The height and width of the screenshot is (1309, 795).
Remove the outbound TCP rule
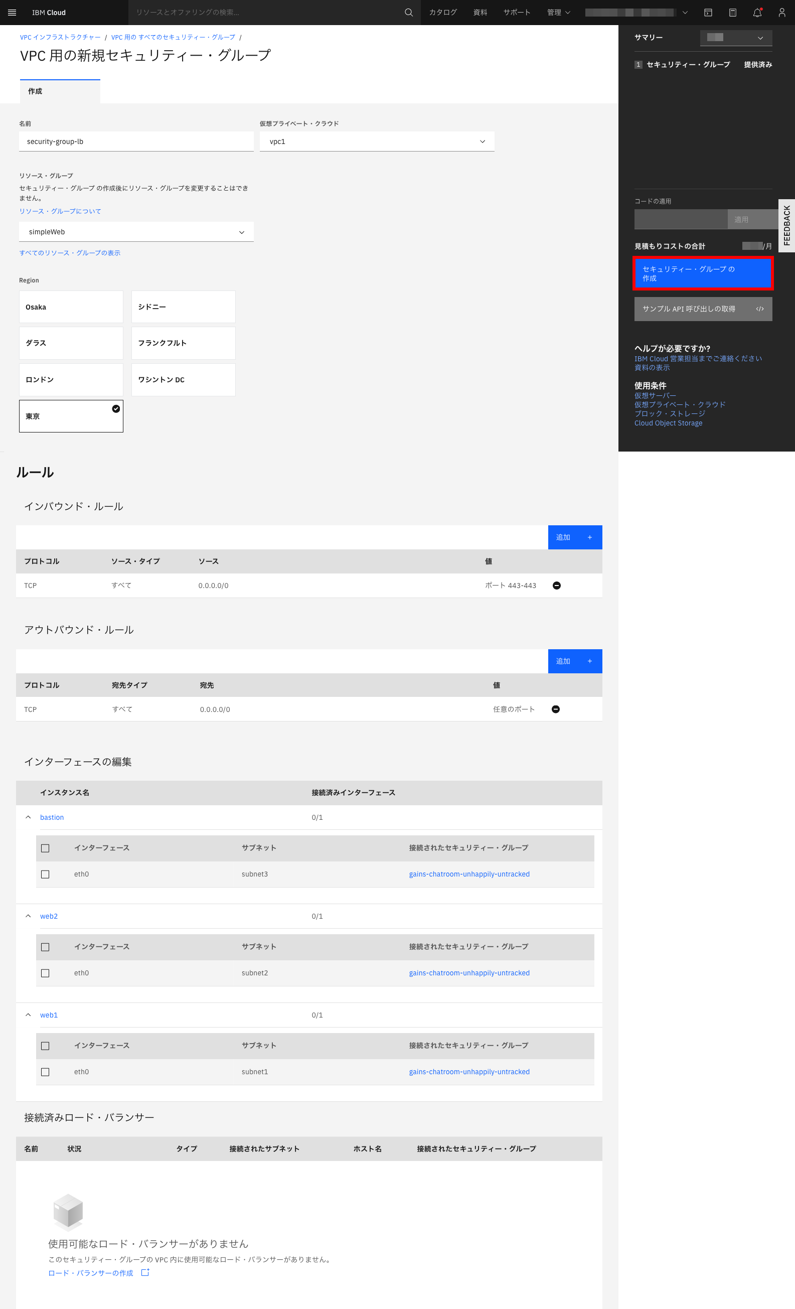555,709
